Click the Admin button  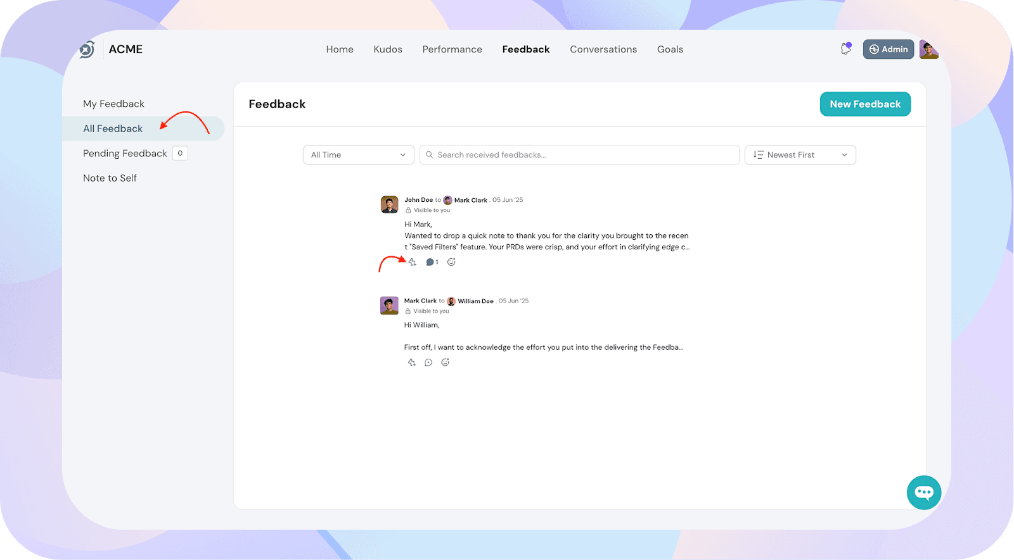[x=889, y=49]
